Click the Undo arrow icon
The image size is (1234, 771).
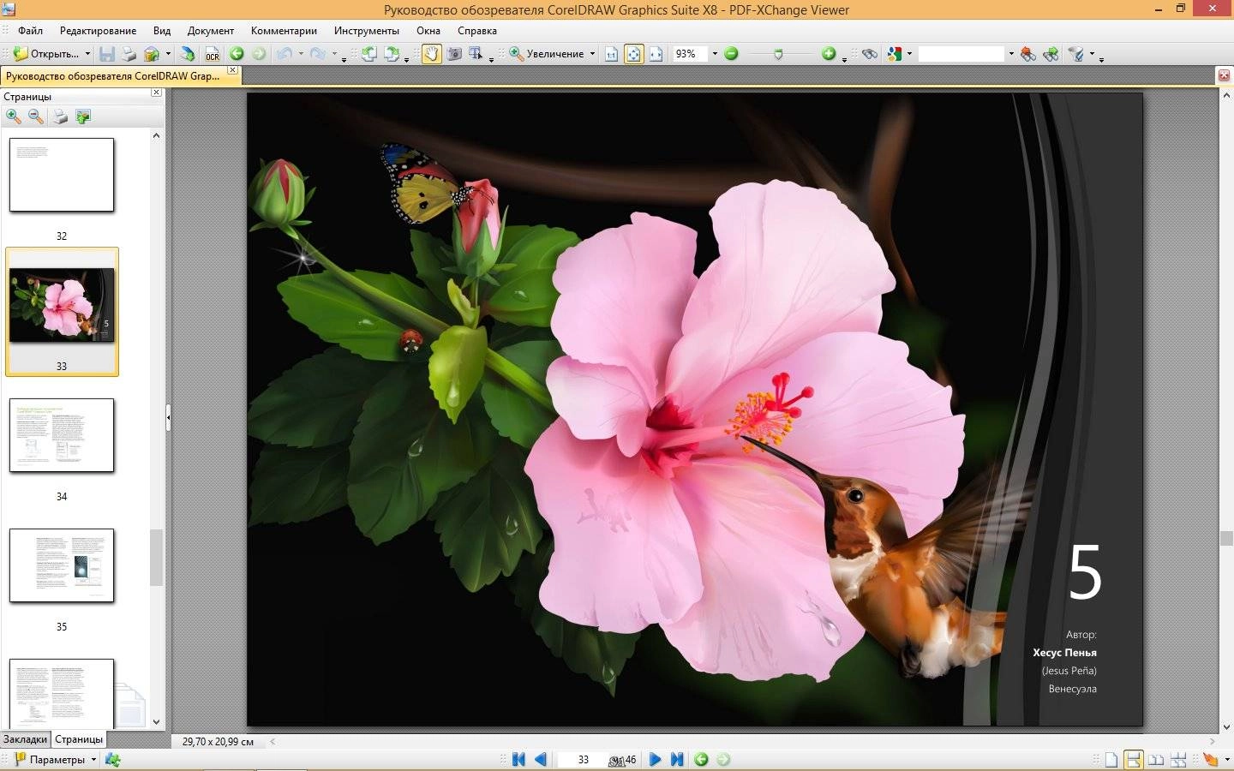[285, 54]
